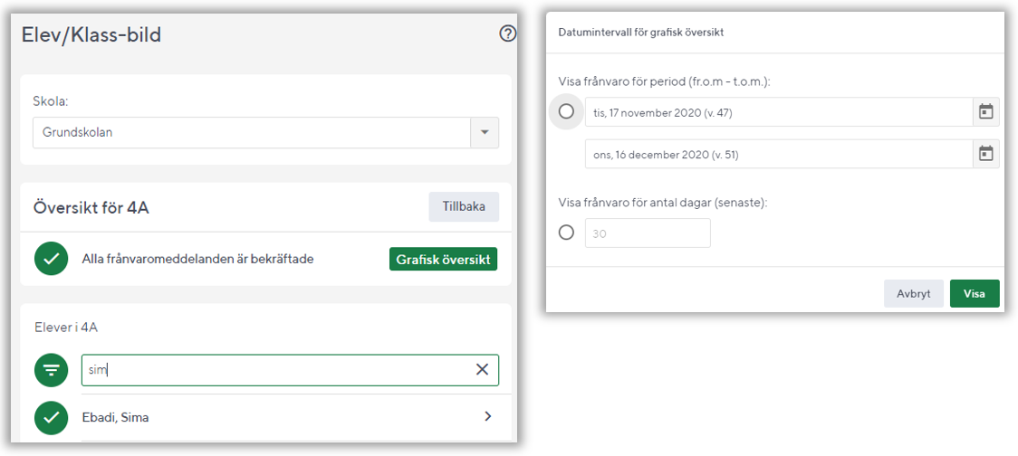Open the help question mark icon
Image resolution: width=1018 pixels, height=456 pixels.
pos(507,34)
